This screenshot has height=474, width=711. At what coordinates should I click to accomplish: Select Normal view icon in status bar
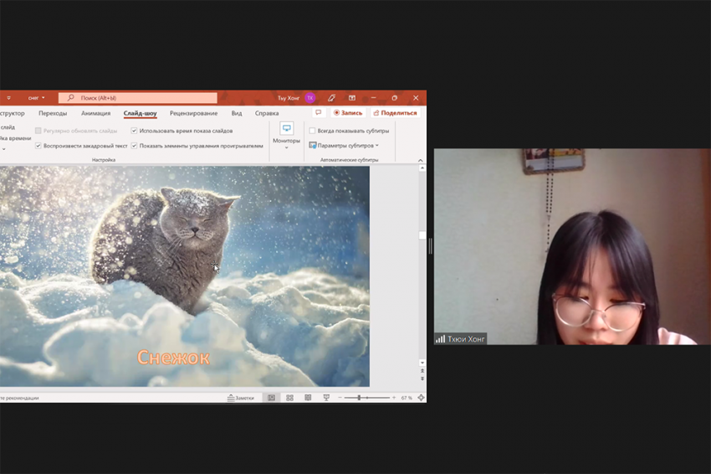pyautogui.click(x=271, y=398)
